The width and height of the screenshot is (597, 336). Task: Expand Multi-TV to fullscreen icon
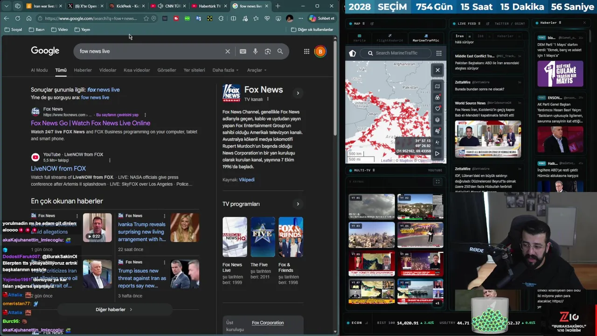[x=437, y=182]
